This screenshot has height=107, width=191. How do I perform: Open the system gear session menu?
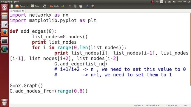(x=189, y=2)
